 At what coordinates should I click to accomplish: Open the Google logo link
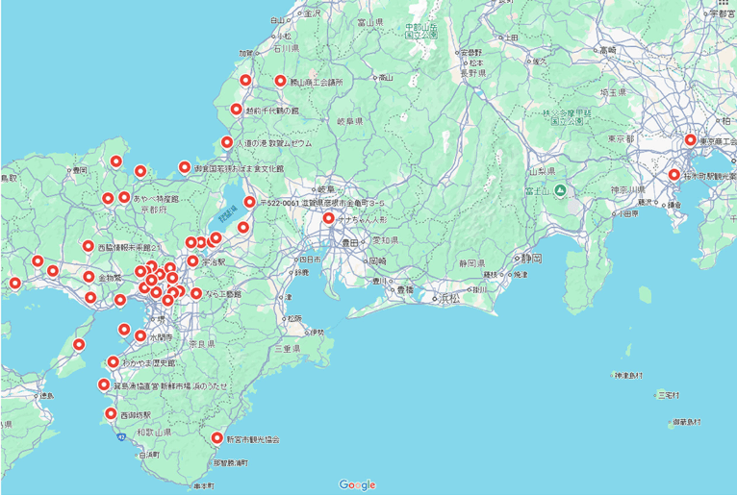[x=357, y=484]
